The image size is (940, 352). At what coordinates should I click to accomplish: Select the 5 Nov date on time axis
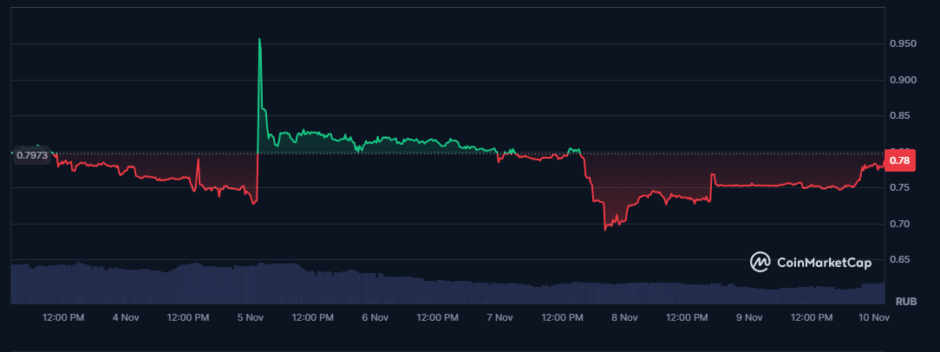tap(250, 318)
